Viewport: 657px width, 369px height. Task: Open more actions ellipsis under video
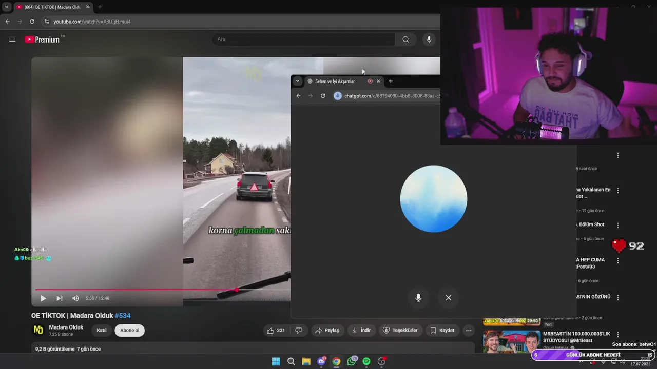point(469,331)
